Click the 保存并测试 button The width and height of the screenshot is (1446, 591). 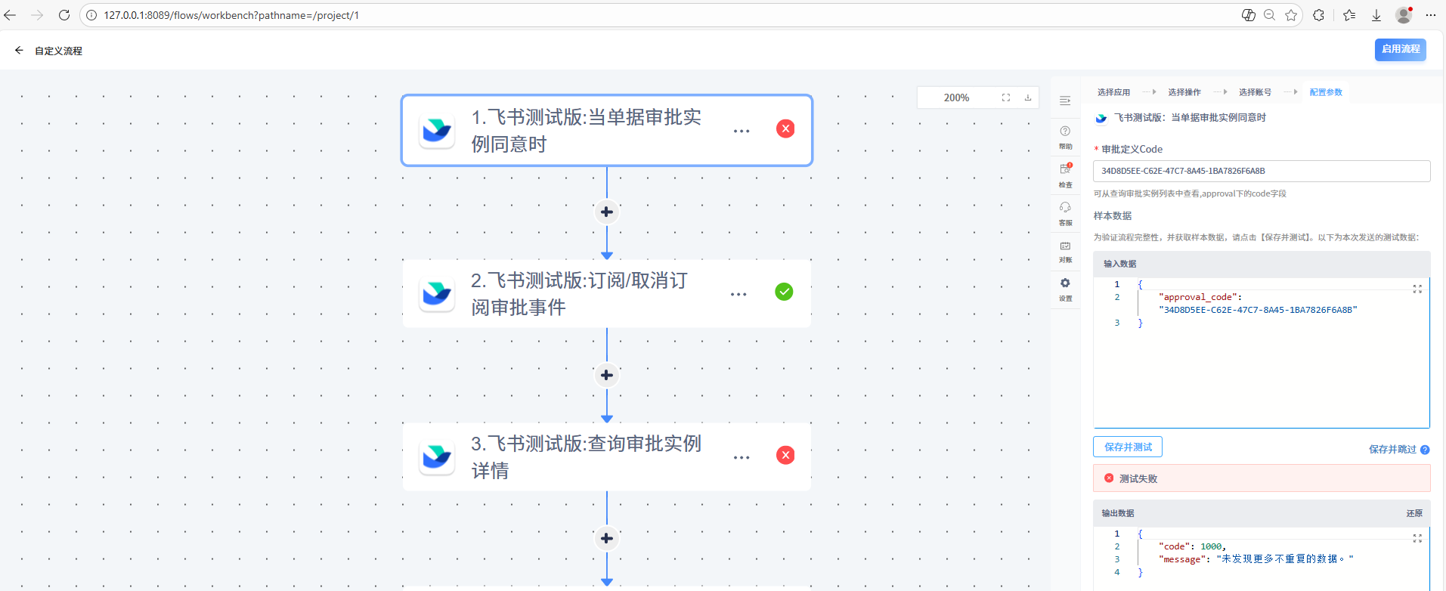point(1128,447)
